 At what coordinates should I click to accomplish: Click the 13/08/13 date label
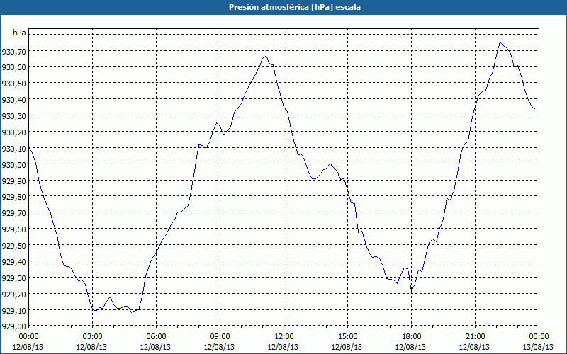(x=539, y=347)
